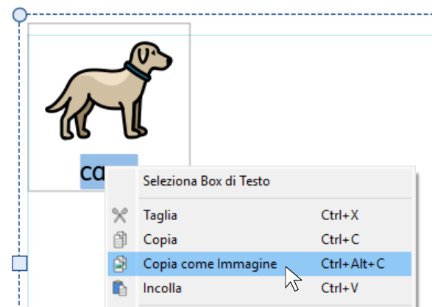The height and width of the screenshot is (307, 432).
Task: Click the clipboard icon beside Incolla
Action: tap(120, 288)
